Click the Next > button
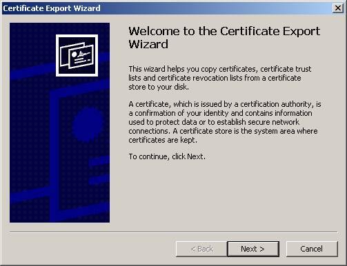Image resolution: width=347 pixels, height=266 pixels. coord(253,249)
